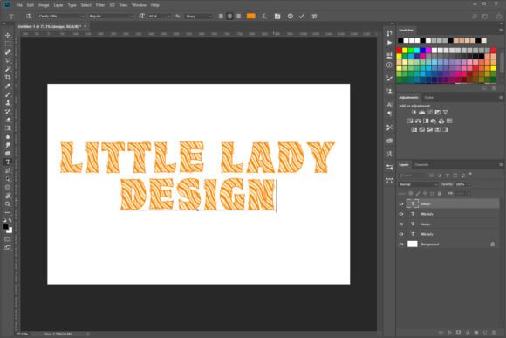Click the layer Opacity value field
Image resolution: width=506 pixels, height=338 pixels.
460,184
